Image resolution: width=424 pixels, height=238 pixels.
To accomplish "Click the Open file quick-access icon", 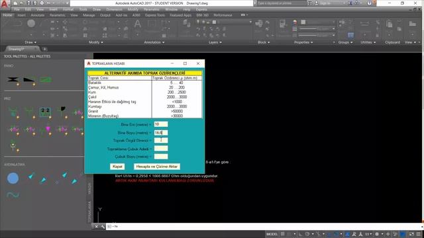I will (22, 3).
